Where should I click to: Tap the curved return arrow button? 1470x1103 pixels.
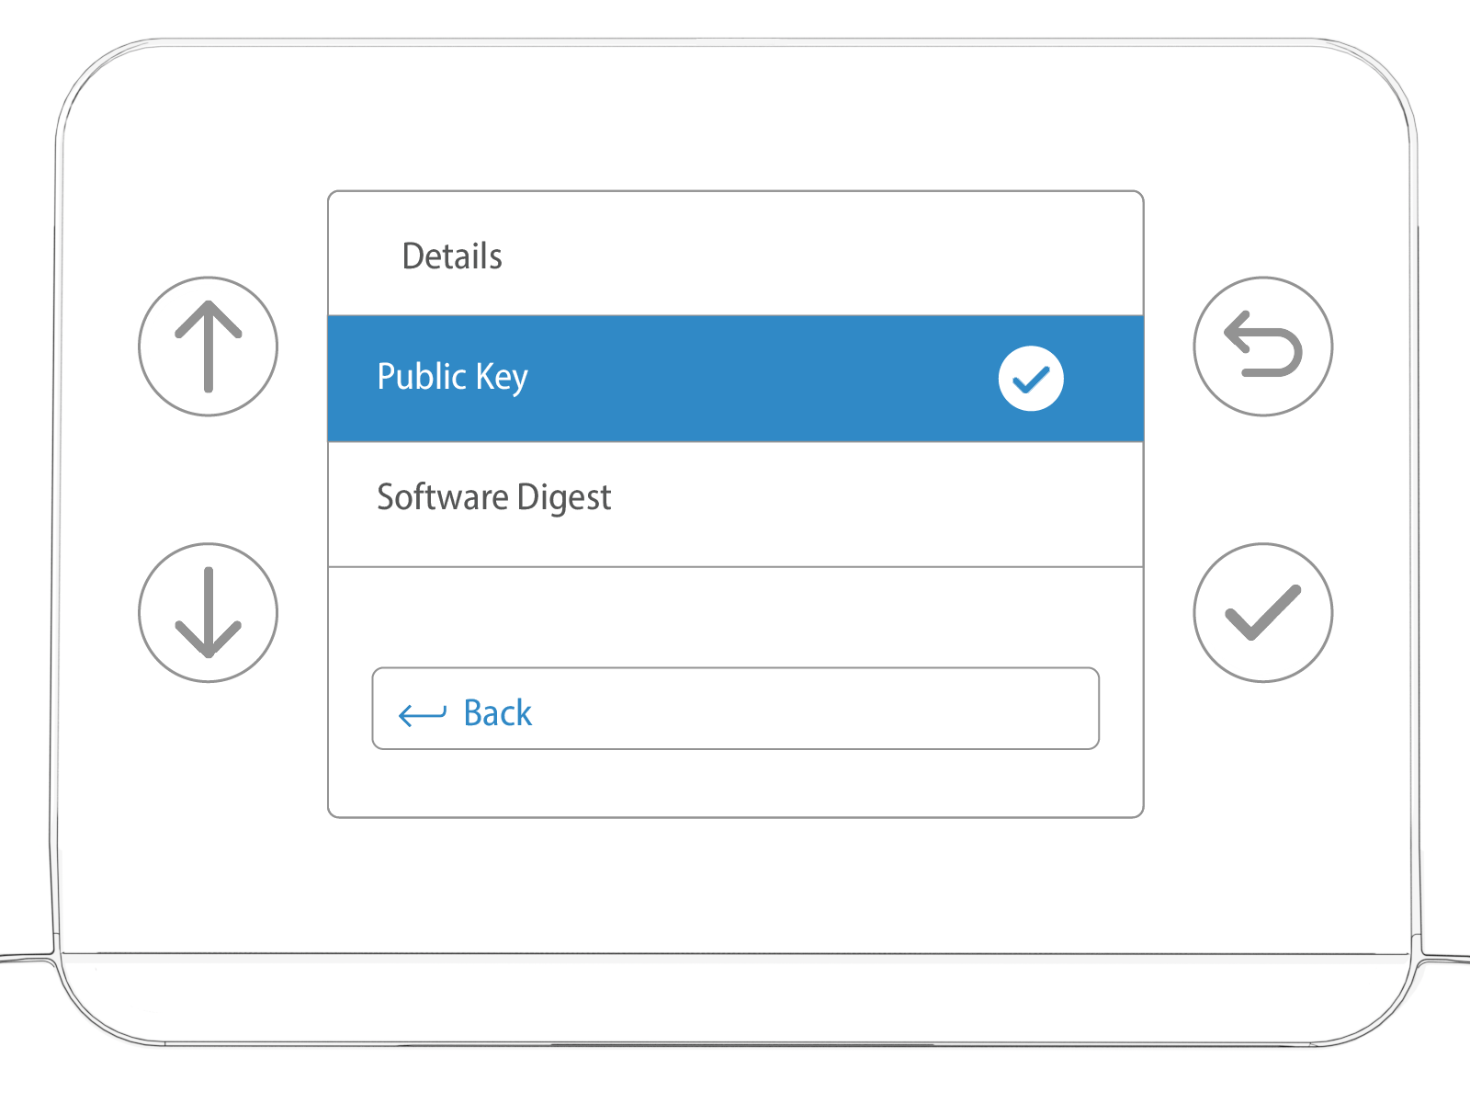point(1262,347)
